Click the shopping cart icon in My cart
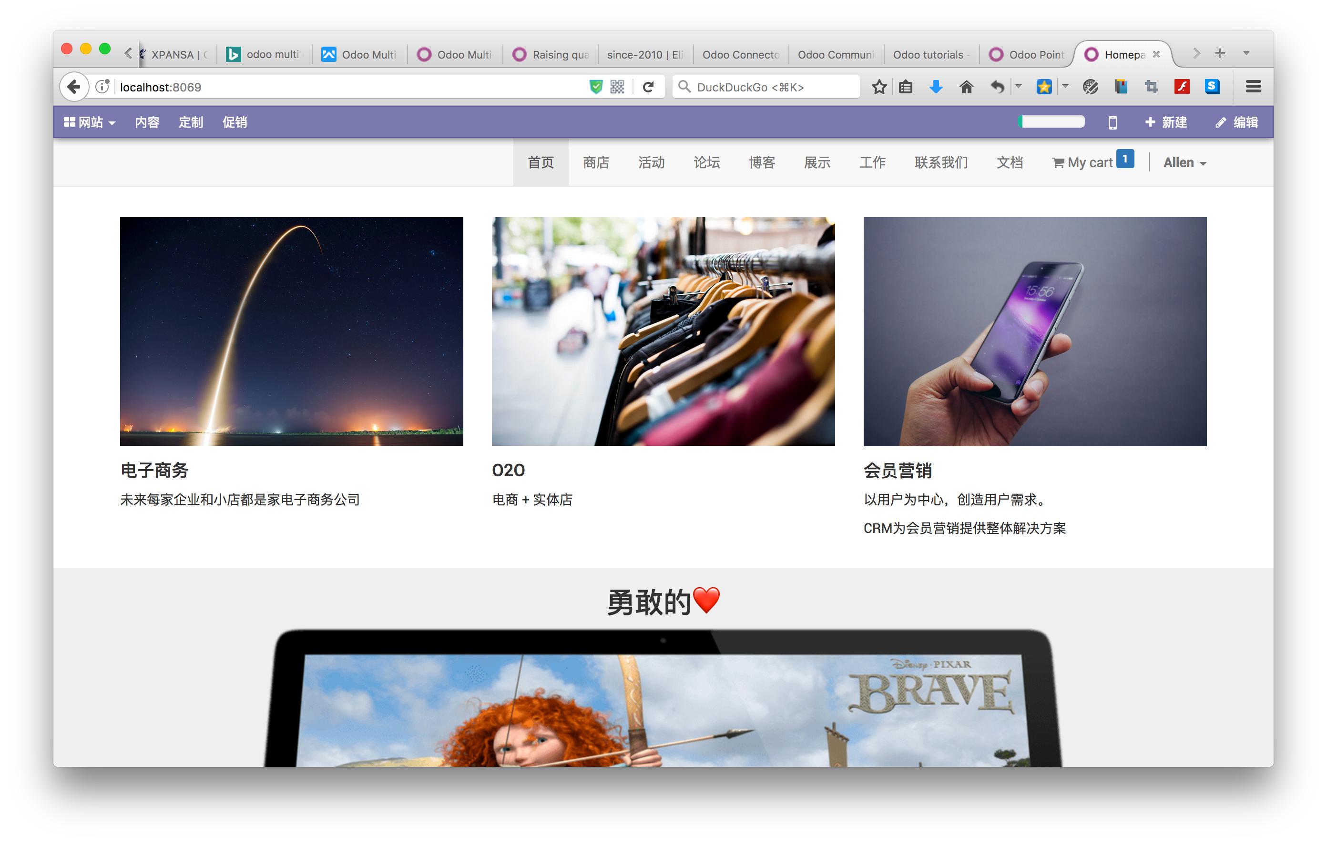Viewport: 1327px width, 843px height. pos(1060,162)
